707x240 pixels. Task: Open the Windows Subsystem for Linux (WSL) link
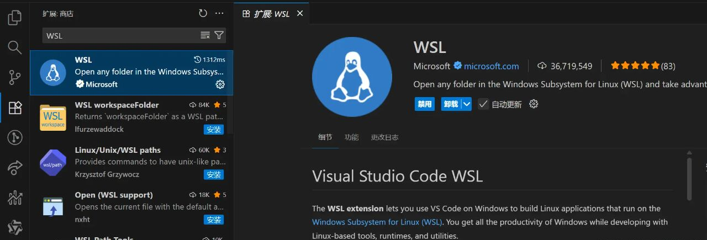(377, 222)
